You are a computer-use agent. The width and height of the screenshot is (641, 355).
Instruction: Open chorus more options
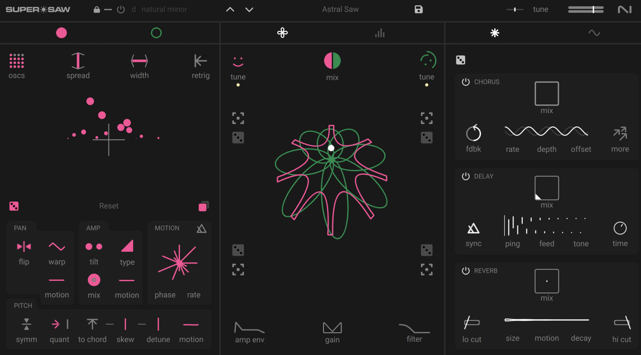[x=620, y=133]
